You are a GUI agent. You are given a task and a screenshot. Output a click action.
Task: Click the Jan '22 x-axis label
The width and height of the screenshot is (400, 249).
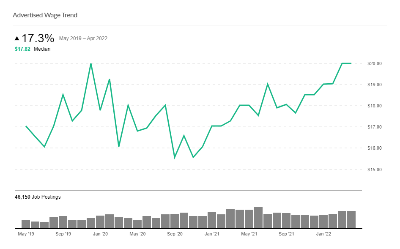coord(323,233)
